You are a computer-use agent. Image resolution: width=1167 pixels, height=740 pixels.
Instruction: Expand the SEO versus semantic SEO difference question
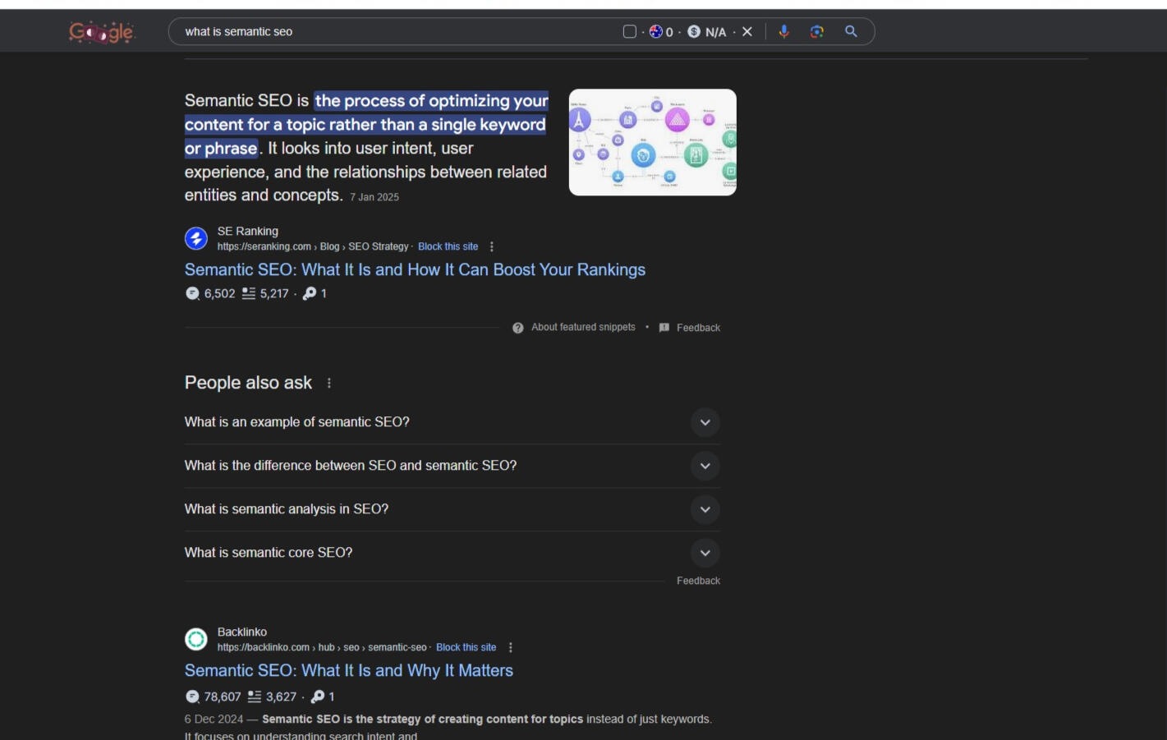705,466
